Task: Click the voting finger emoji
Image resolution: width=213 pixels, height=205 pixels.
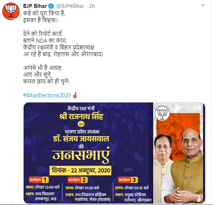Action: pyautogui.click(x=75, y=95)
